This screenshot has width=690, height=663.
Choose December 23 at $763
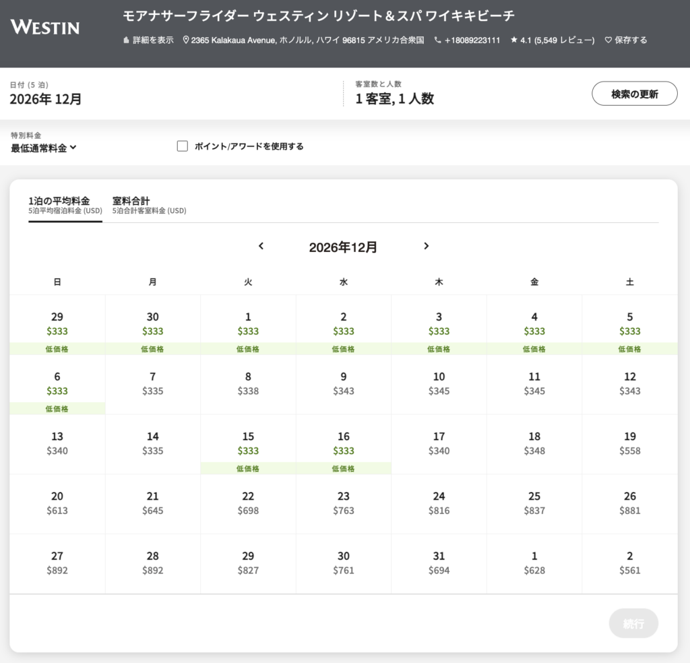pyautogui.click(x=344, y=505)
